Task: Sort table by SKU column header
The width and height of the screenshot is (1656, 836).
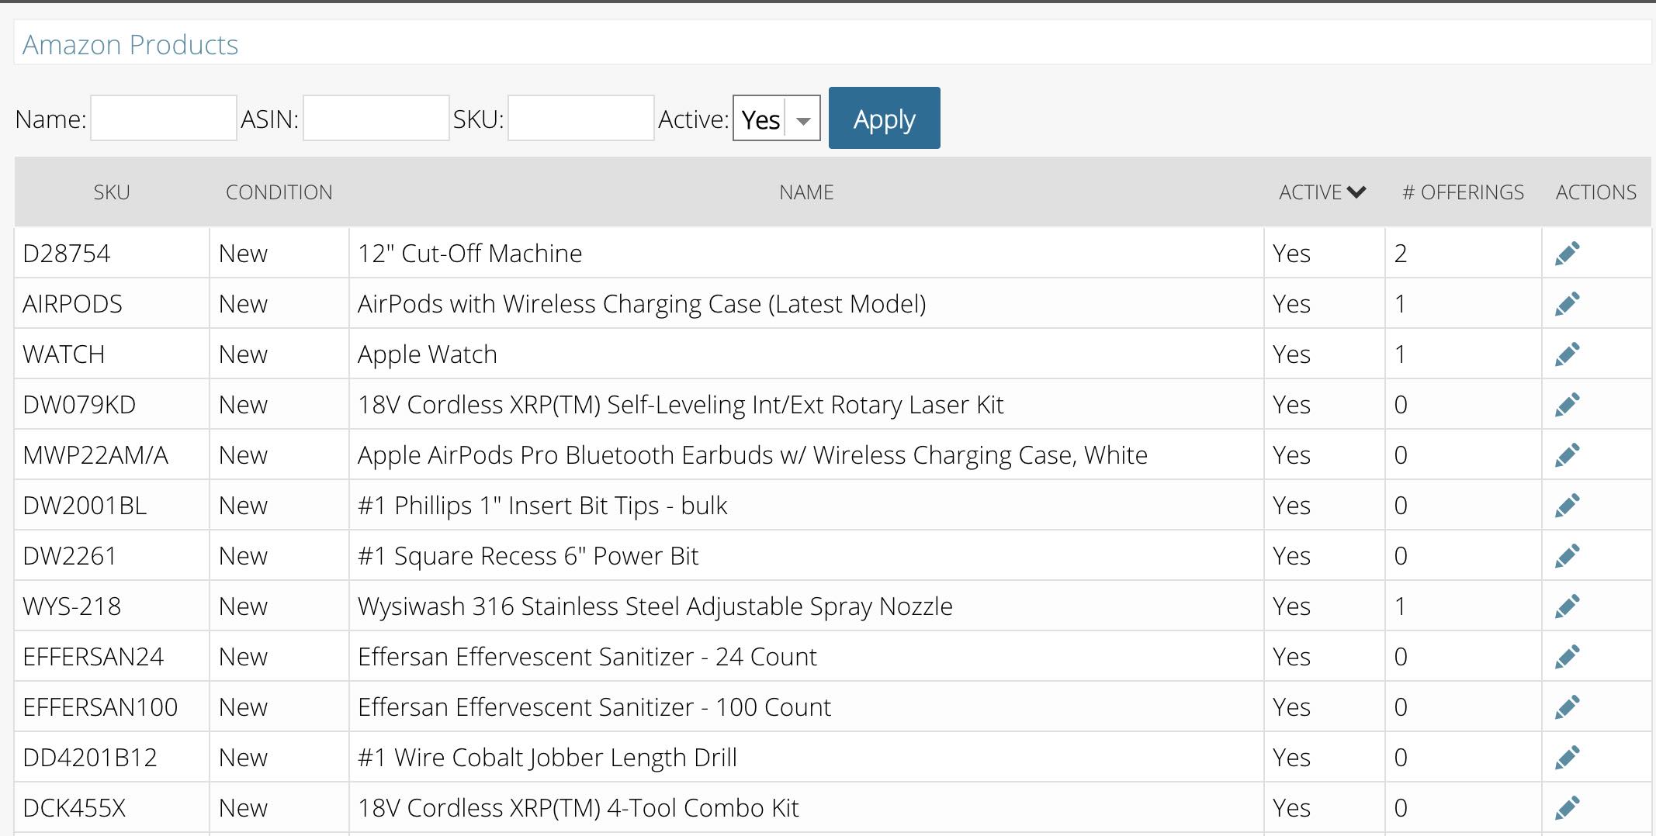Action: click(112, 192)
